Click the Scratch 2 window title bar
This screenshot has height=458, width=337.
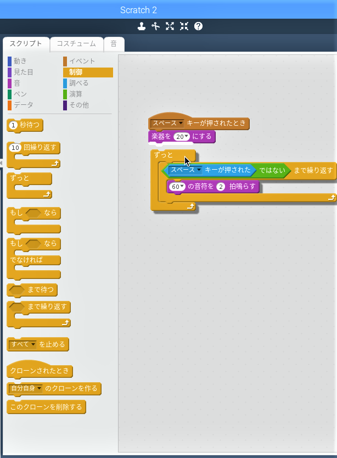coord(168,10)
